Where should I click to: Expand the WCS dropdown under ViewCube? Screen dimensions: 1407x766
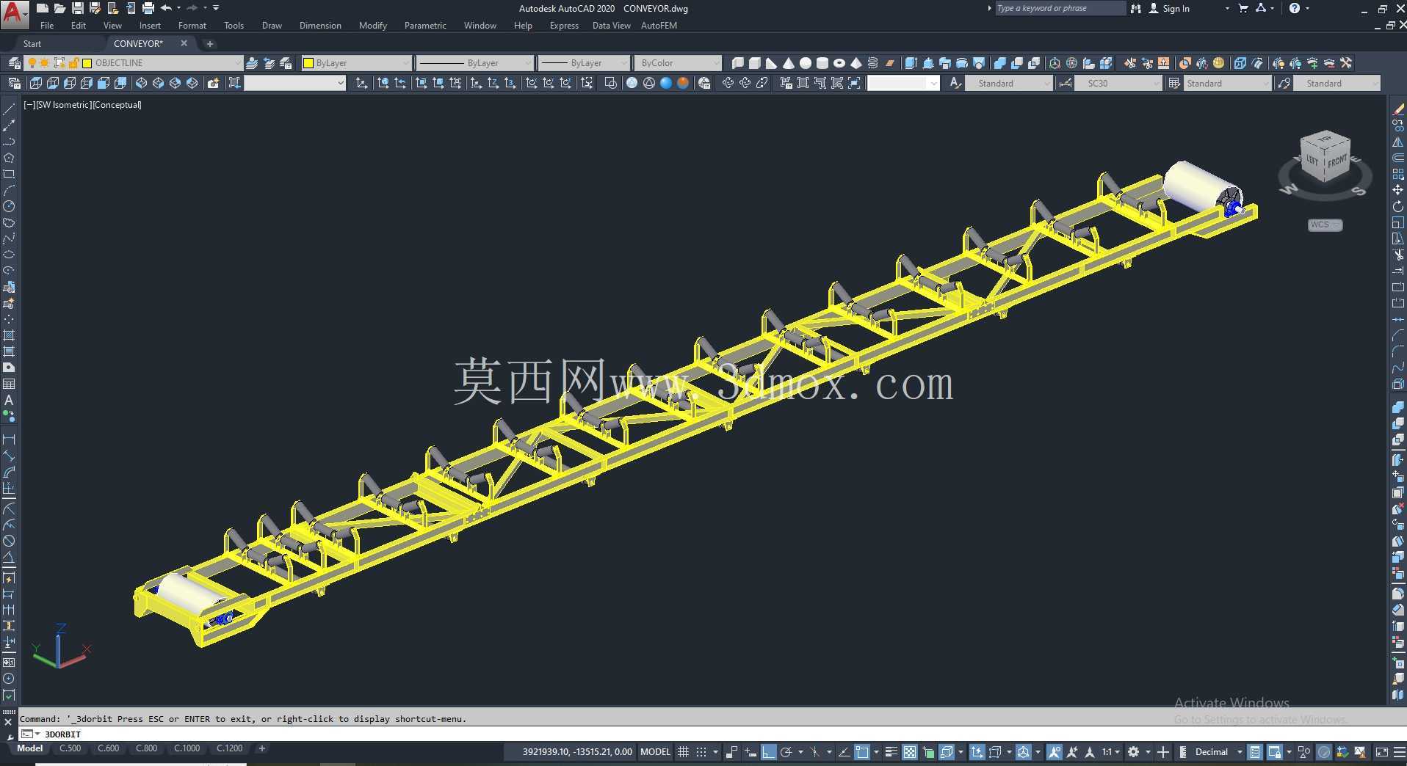(1325, 225)
